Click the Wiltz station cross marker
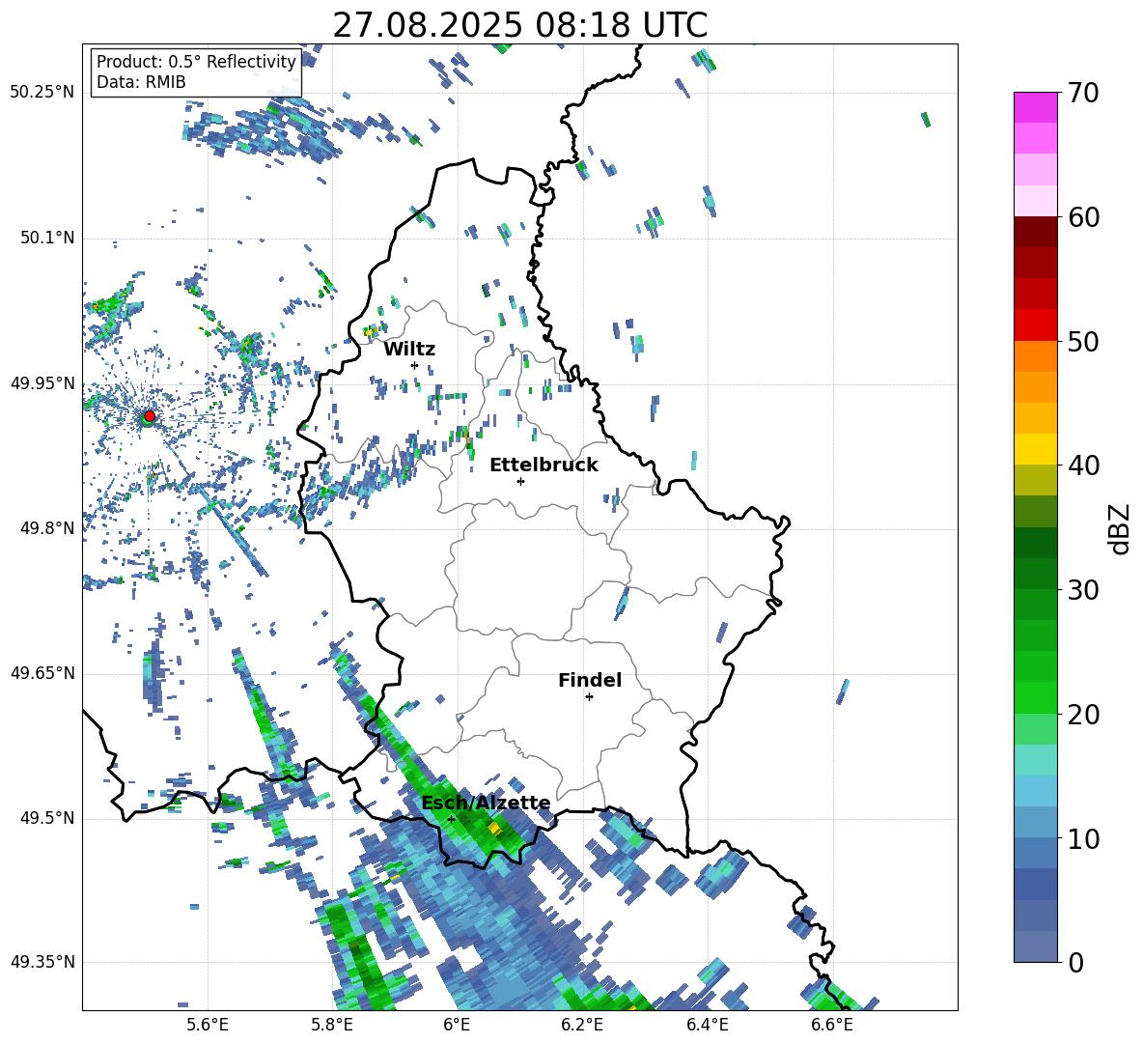This screenshot has width=1143, height=1044. click(415, 365)
